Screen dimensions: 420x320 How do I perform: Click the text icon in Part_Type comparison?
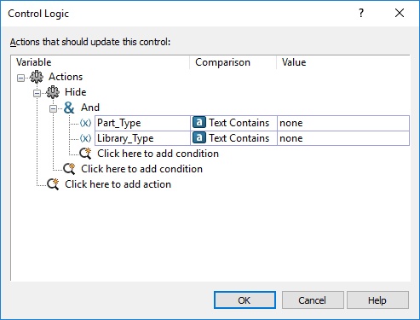click(199, 123)
